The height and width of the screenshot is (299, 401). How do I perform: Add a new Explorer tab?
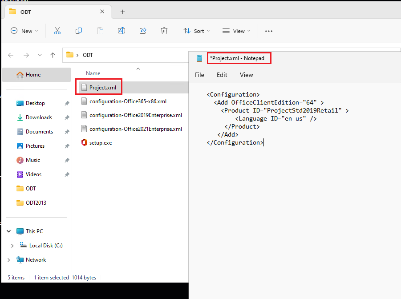tap(122, 12)
